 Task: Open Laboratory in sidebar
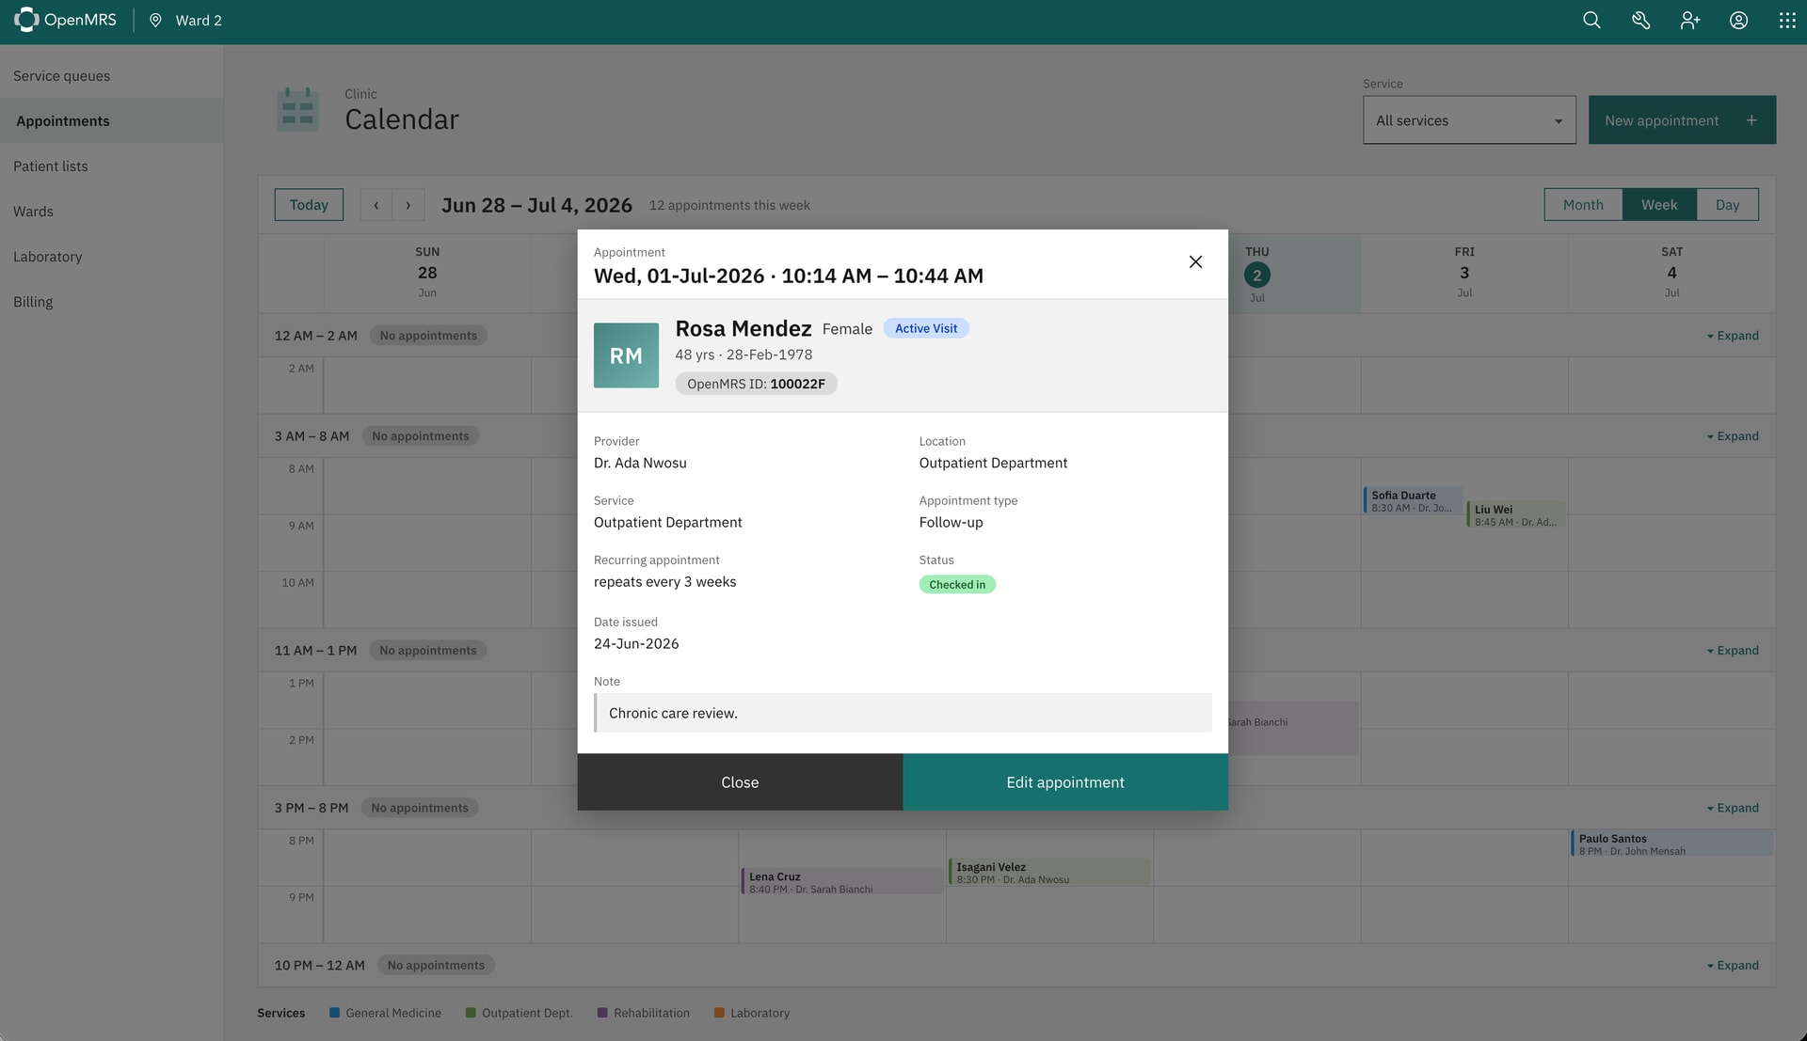[x=112, y=256]
